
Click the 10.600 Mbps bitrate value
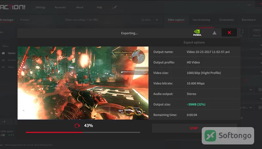[x=196, y=83]
